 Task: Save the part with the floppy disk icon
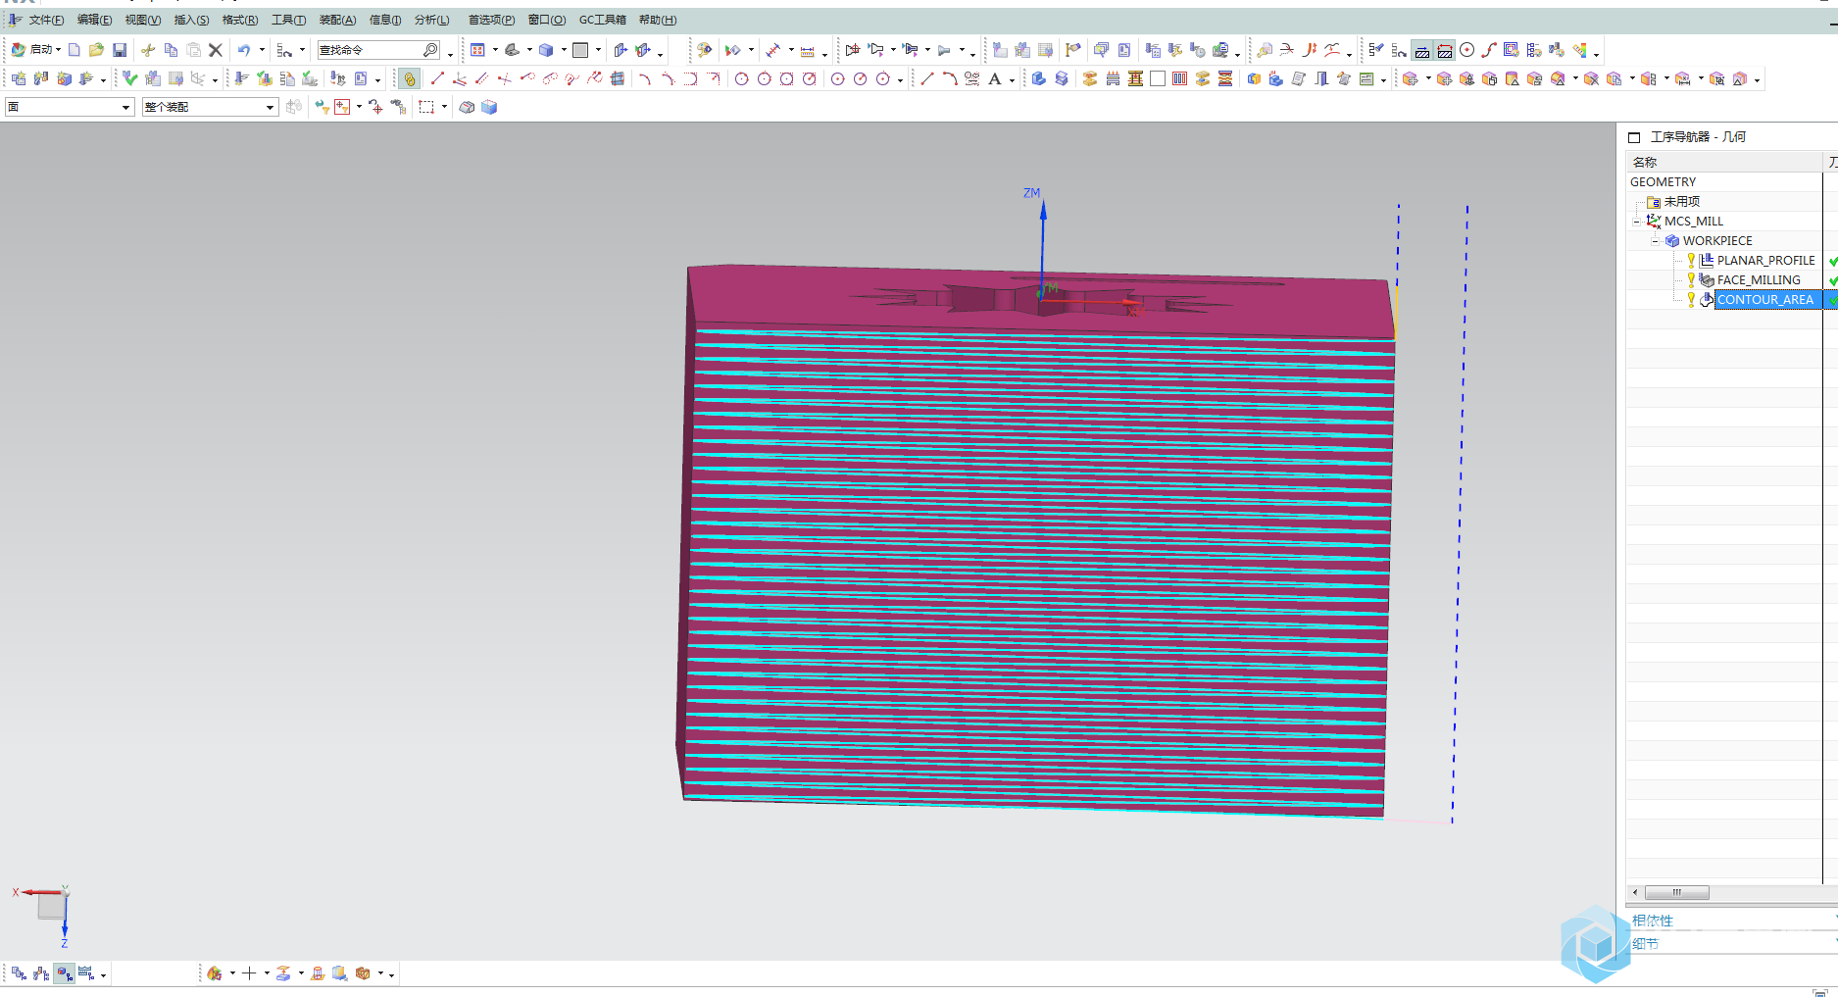click(x=120, y=50)
